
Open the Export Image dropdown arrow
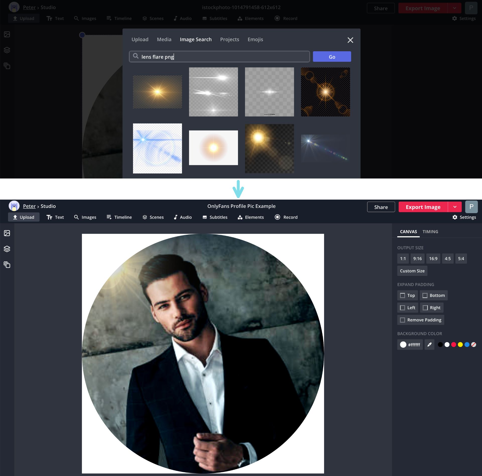tap(455, 207)
